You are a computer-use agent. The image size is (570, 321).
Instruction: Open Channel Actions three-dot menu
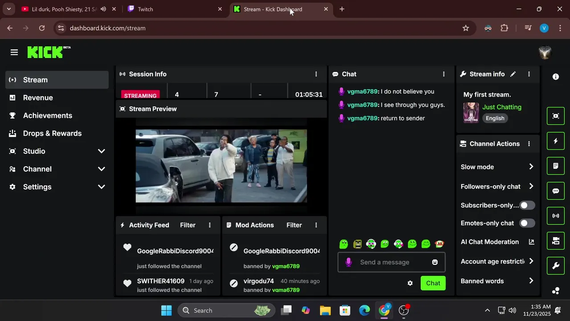click(529, 144)
